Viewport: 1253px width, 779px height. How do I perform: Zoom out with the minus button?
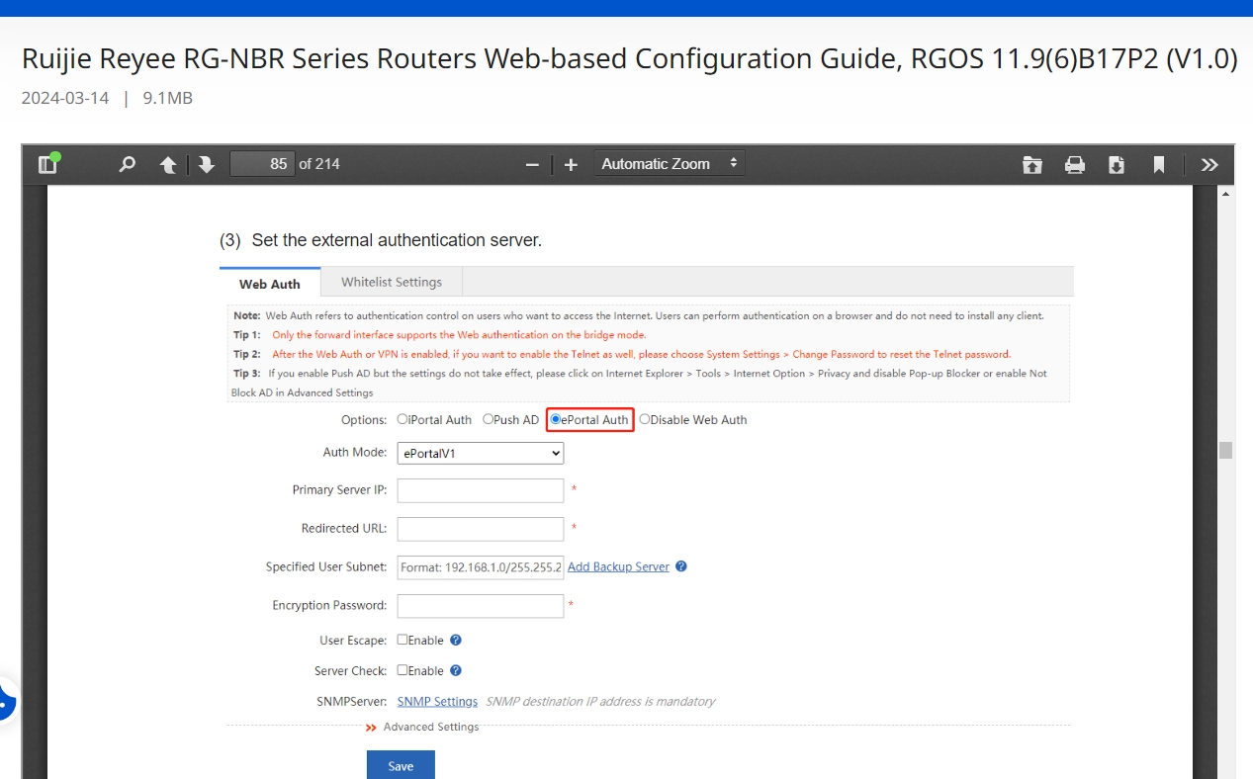532,164
